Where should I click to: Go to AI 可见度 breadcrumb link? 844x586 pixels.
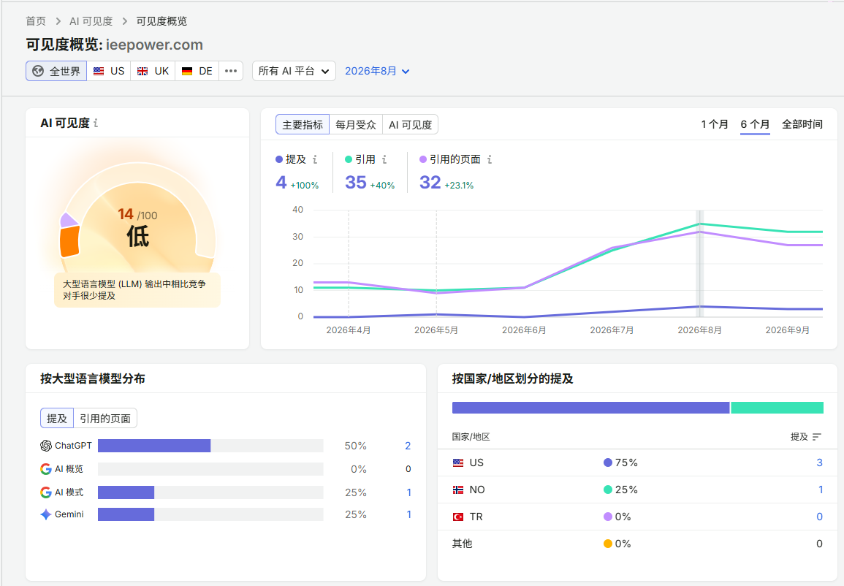pos(91,21)
